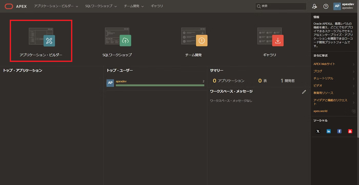Click chevron beside チュートリアル

(x=354, y=79)
